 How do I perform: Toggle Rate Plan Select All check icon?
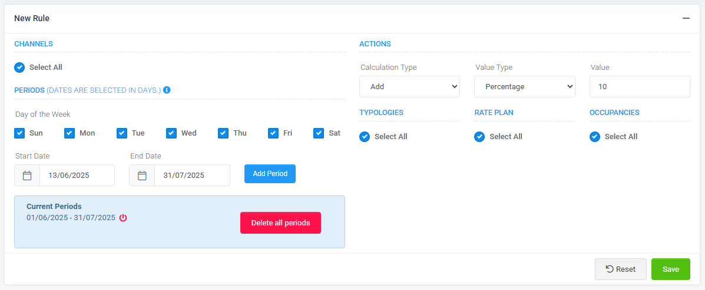pyautogui.click(x=479, y=137)
